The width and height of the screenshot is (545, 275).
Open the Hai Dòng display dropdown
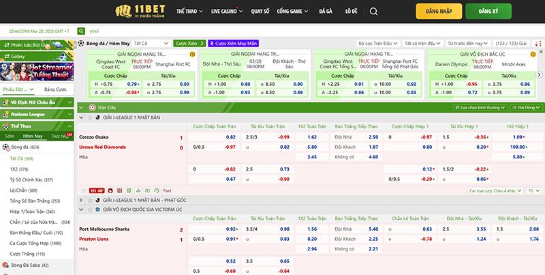pos(528,107)
